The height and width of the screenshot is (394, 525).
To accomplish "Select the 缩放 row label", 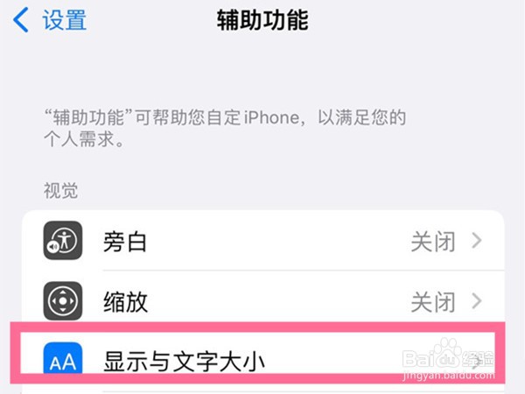I will coord(125,302).
